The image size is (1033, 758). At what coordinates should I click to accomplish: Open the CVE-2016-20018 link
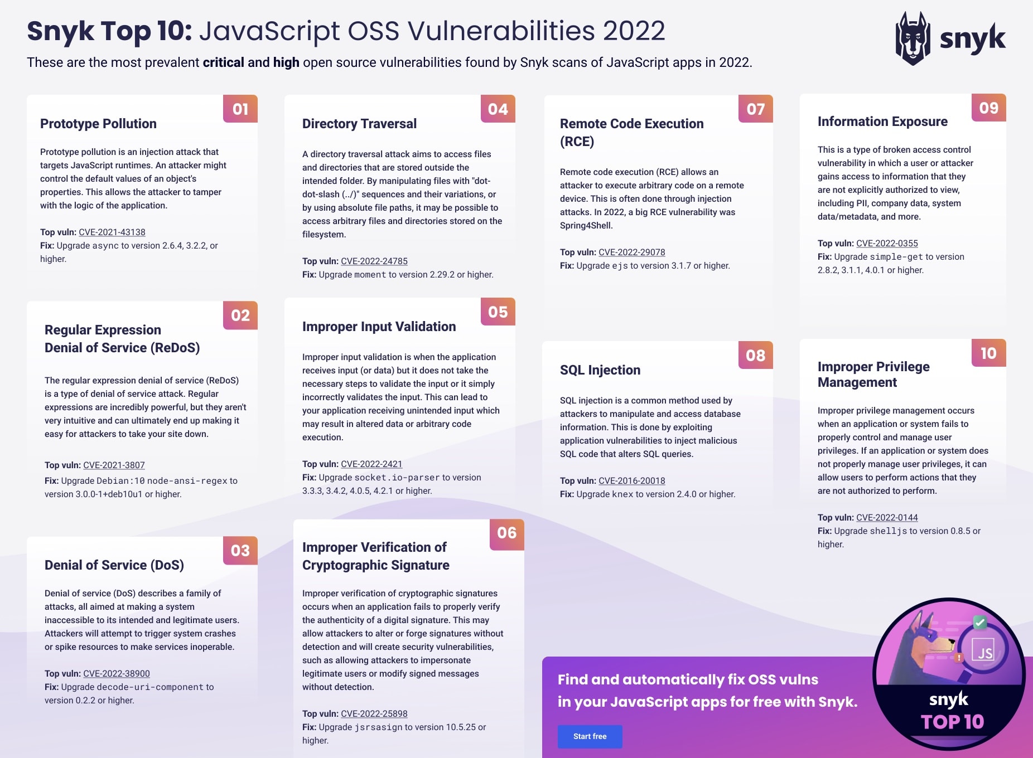coord(632,480)
